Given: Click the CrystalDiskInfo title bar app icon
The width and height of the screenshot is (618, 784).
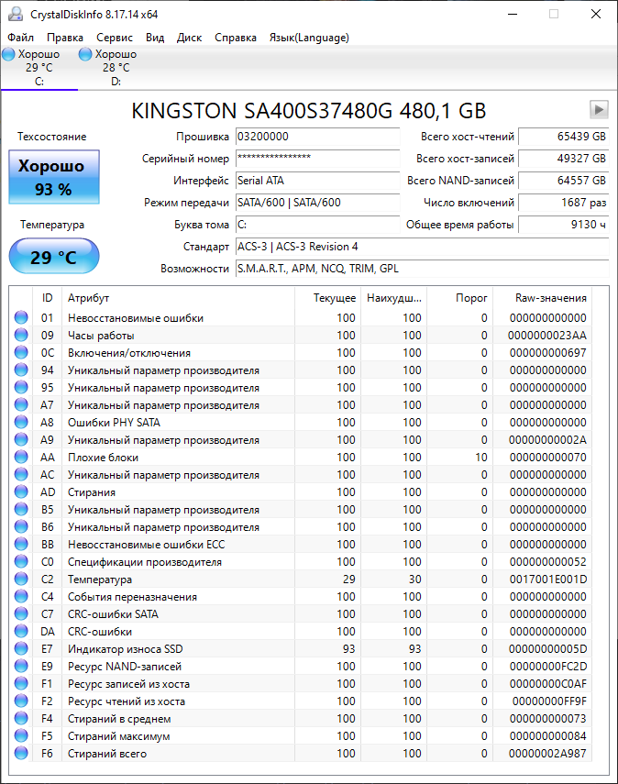Looking at the screenshot, I should 16,14.
